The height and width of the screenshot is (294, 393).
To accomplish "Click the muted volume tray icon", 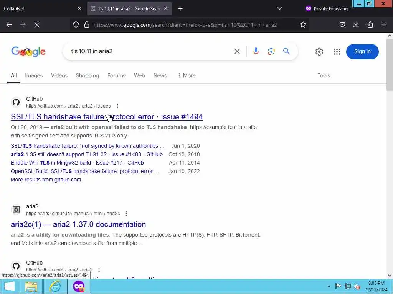I will [357, 286].
